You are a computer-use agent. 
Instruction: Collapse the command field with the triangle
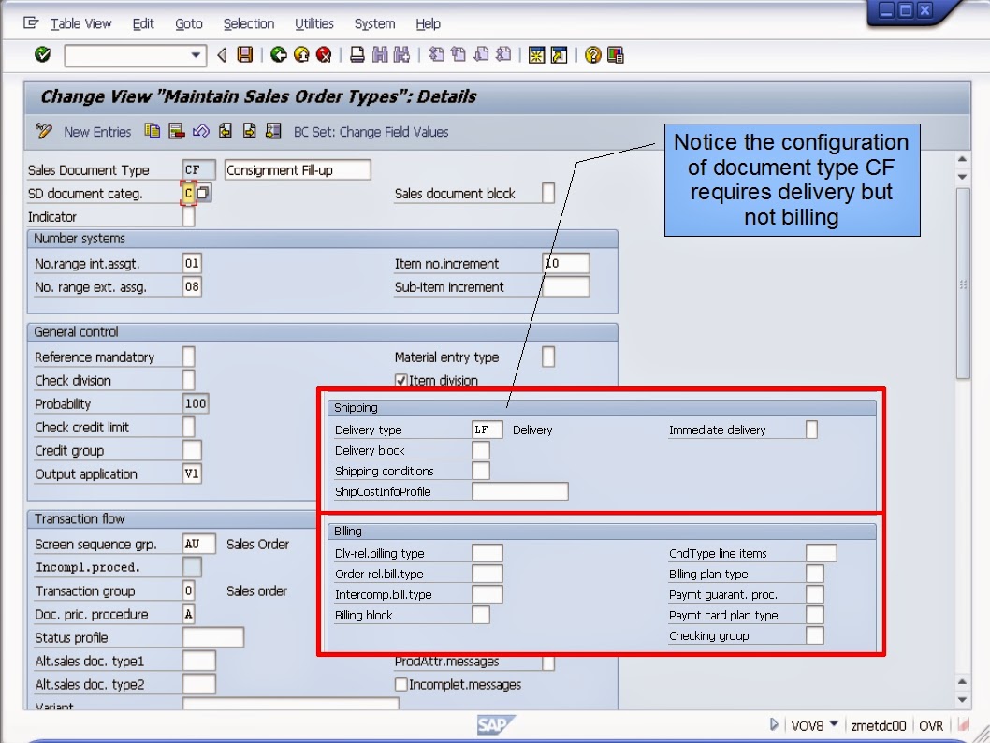point(222,55)
